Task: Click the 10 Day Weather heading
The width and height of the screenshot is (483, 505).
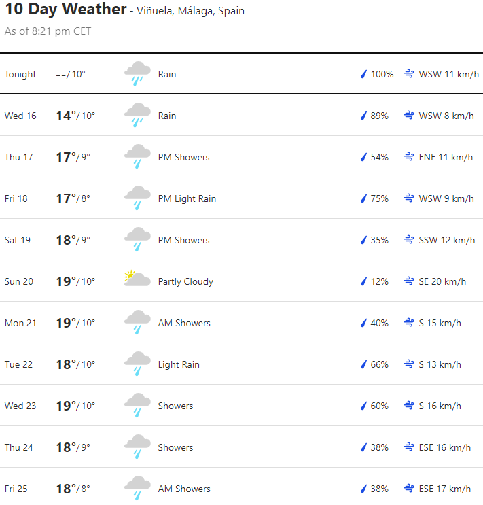Action: point(66,10)
